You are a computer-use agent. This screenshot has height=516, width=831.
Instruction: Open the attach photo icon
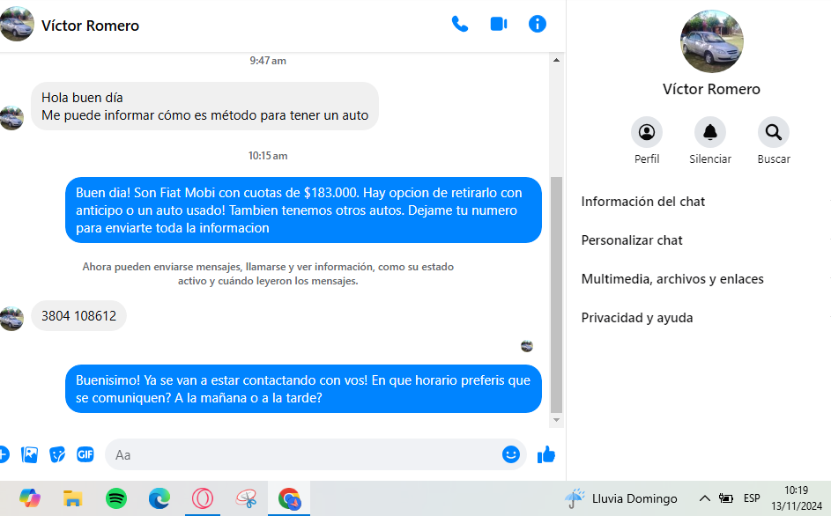pos(29,454)
